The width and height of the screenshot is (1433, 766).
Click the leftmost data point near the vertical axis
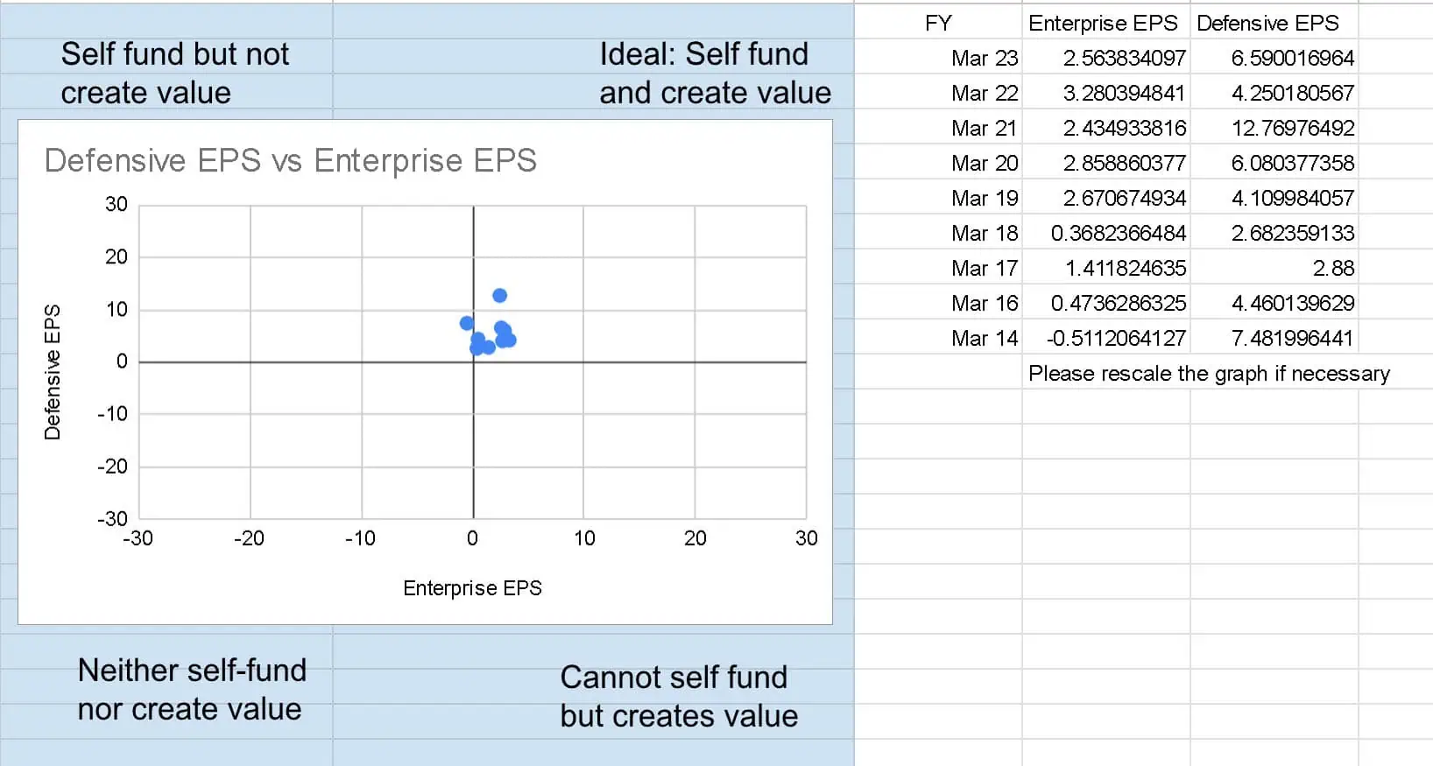(467, 323)
